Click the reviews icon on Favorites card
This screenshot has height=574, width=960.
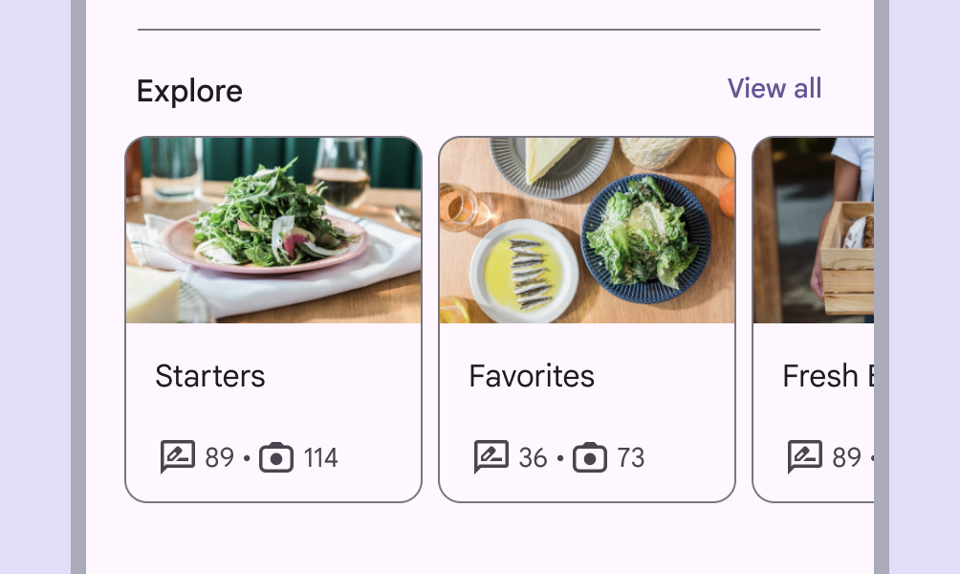click(x=491, y=457)
